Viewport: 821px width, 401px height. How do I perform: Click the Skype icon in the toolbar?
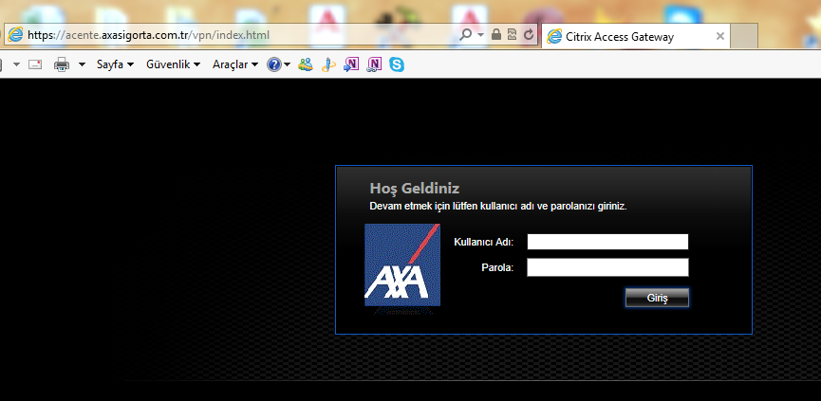coord(396,64)
